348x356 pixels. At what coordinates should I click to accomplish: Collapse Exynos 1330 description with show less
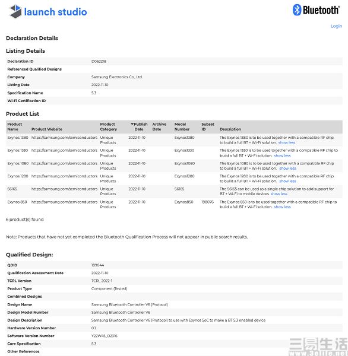282,155
